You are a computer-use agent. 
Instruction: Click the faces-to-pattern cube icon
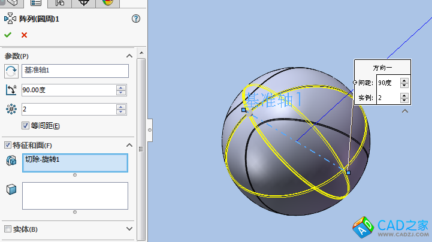pyautogui.click(x=11, y=189)
